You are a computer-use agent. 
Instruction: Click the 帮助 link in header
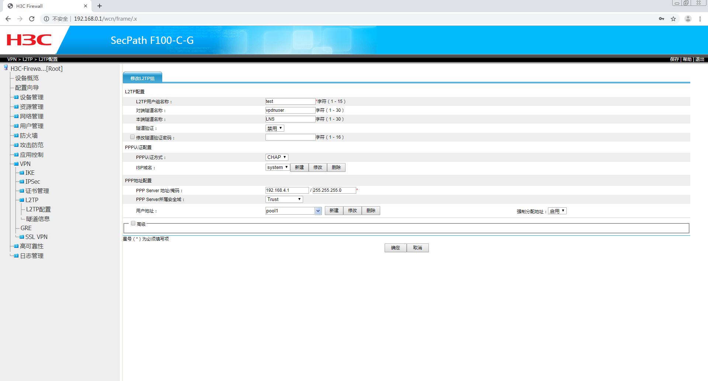pyautogui.click(x=687, y=59)
